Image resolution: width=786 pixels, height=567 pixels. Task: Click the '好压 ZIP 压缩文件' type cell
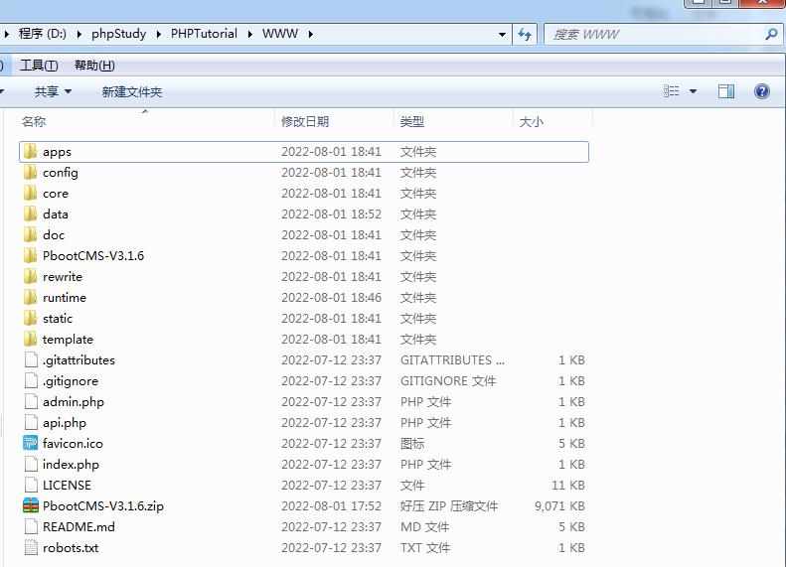point(448,505)
